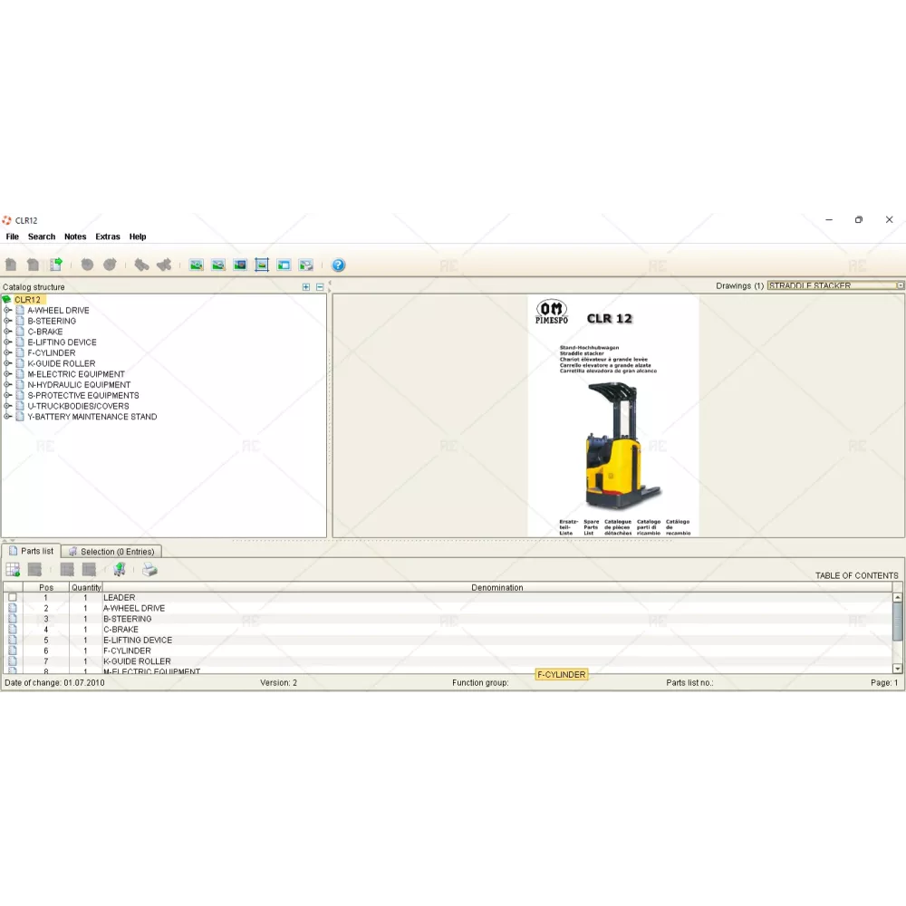This screenshot has width=906, height=906.
Task: Select M-ELECTRIC EQUIPMENT in catalog tree
Action: coord(76,374)
